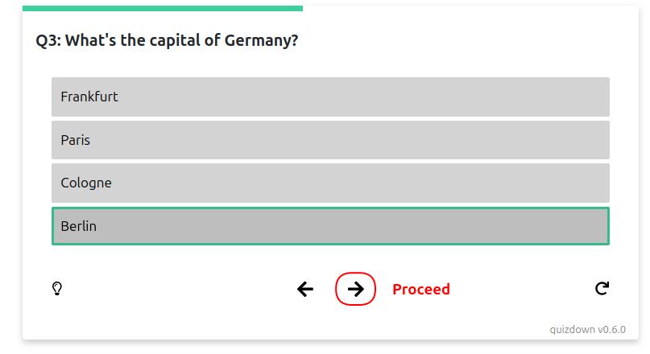Click the far right side of the Frankfurt row

click(x=597, y=97)
